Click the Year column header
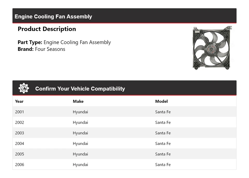 coord(19,101)
